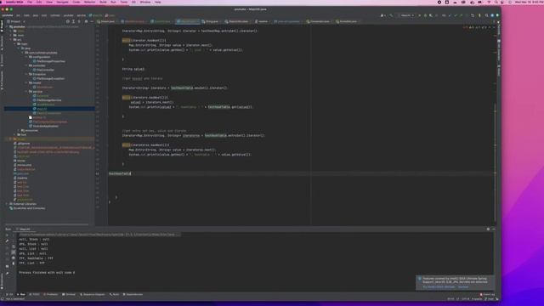Select FileController in project tree
Screen dimensions: 544x306
pyautogui.click(x=45, y=70)
